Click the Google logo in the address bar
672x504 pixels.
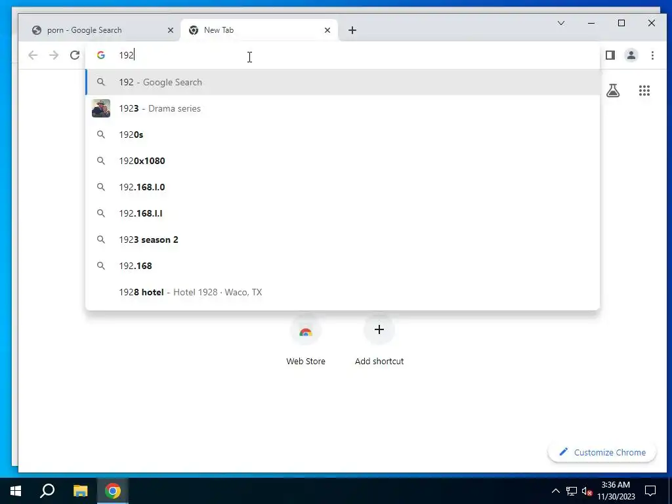[100, 55]
